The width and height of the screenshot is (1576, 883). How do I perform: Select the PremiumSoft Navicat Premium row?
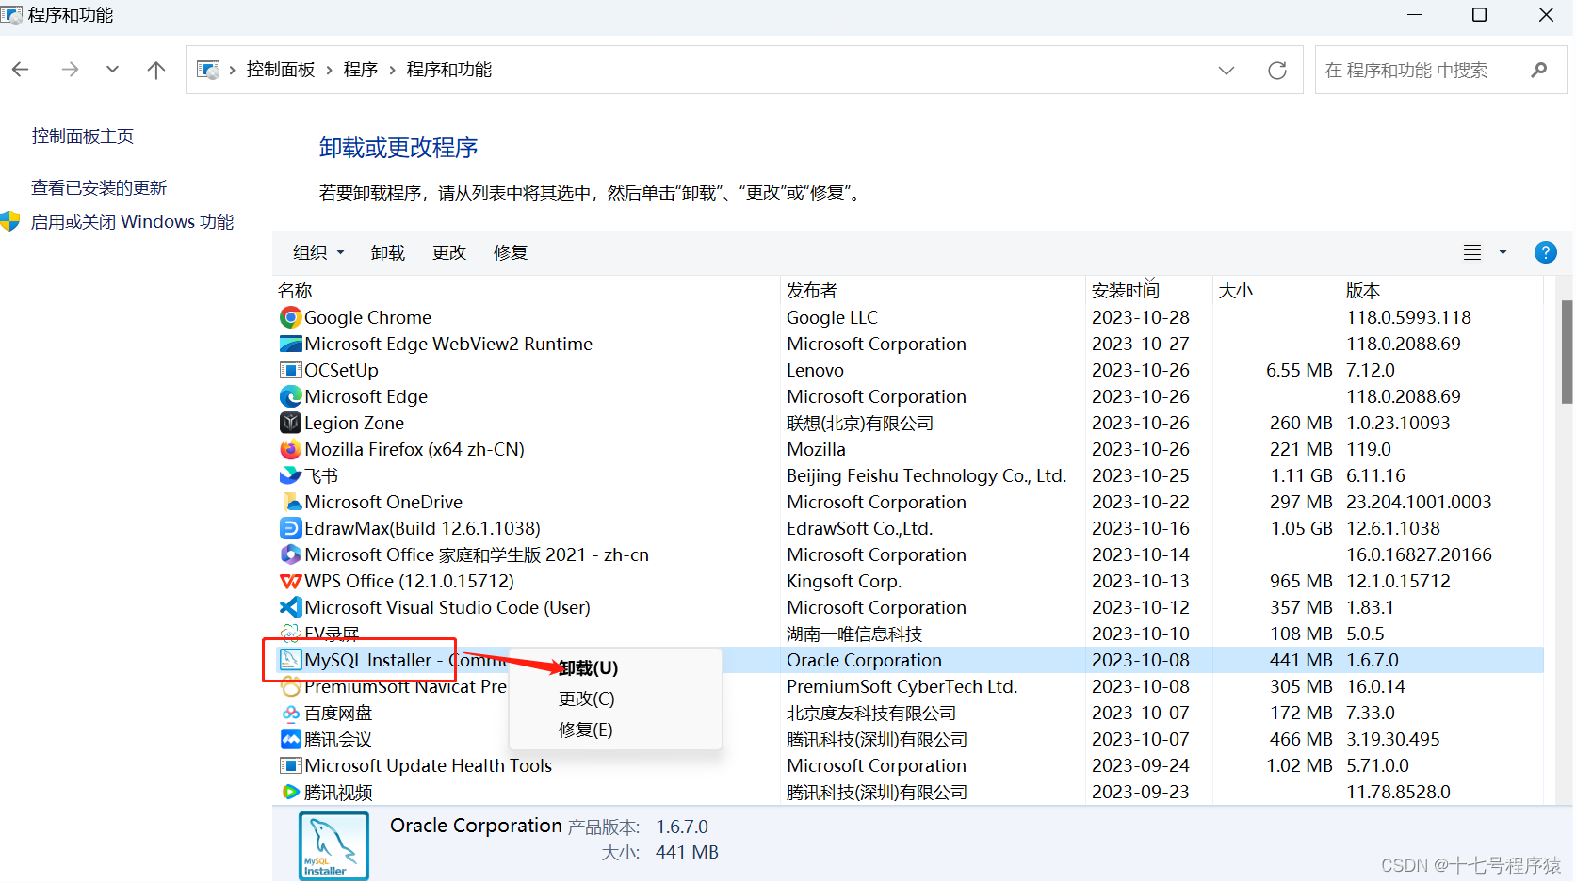(908, 686)
